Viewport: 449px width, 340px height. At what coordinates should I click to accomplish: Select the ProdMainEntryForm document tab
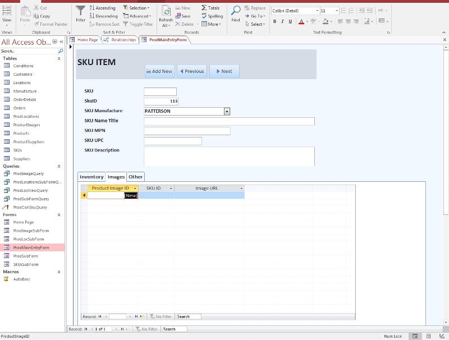point(164,40)
